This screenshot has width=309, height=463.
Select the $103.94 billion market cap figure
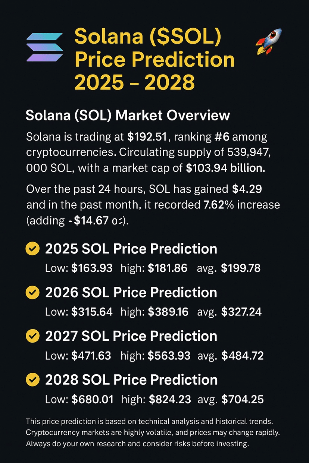tap(225, 168)
